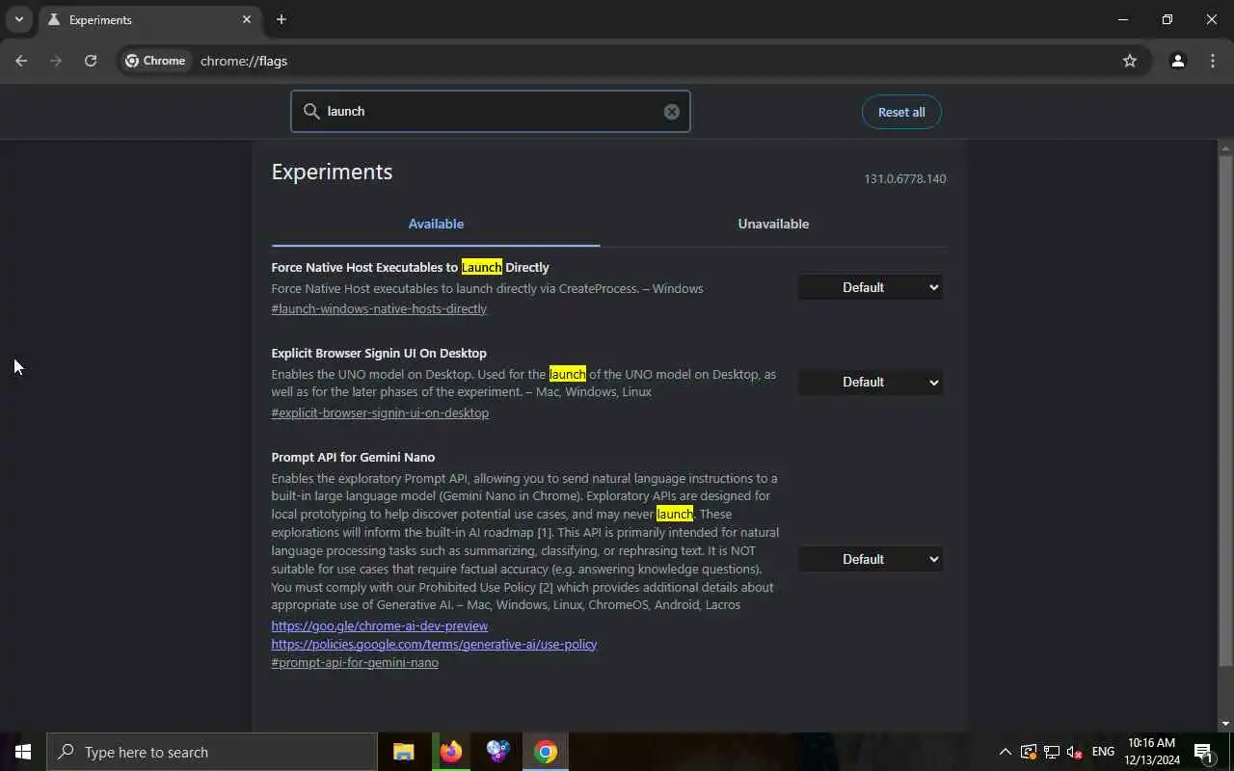Open the Windows Start menu

(x=23, y=752)
